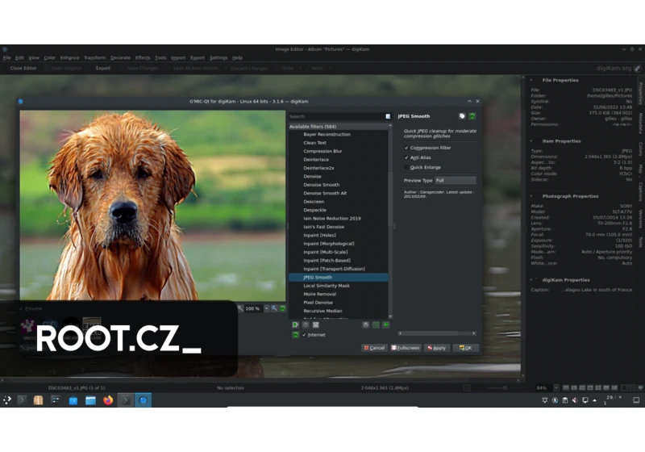
Task: Collapse the File Properties section
Action: [531, 80]
